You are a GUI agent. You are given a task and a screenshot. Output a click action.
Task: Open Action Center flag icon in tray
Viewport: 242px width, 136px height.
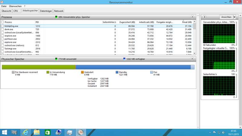(x=214, y=132)
